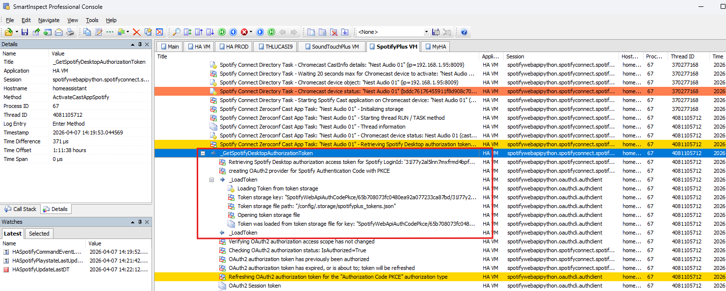Select the 'Opening token storage file' log entry

click(x=268, y=215)
